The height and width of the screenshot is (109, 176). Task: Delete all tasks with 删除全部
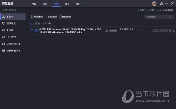coord(65,17)
